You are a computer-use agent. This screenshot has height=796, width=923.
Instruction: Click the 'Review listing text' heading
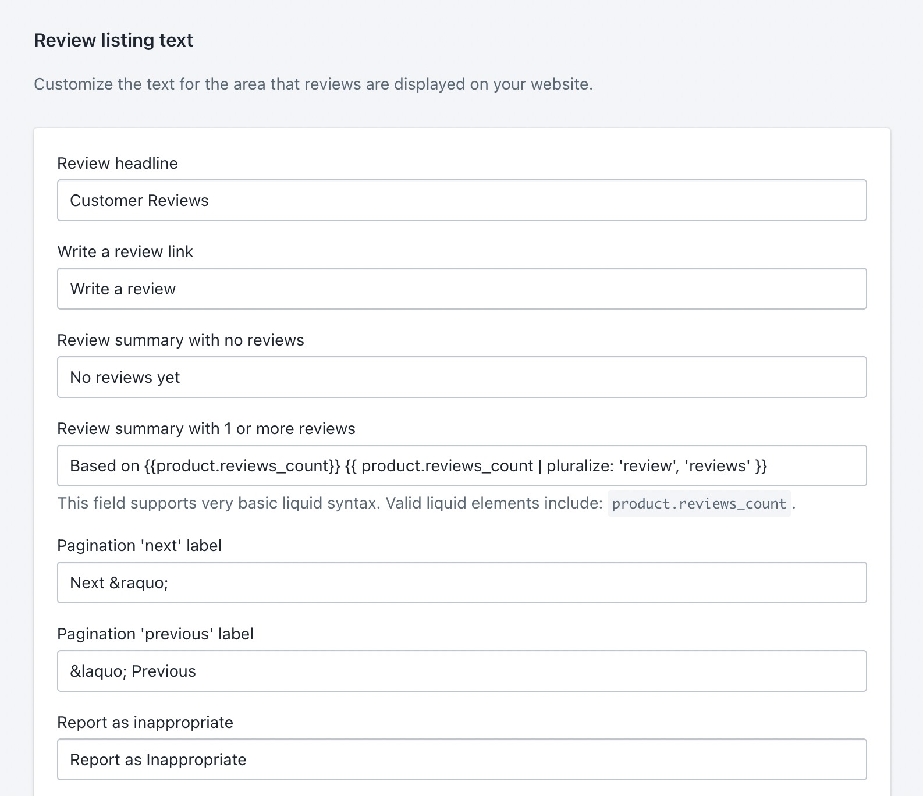[x=113, y=40]
